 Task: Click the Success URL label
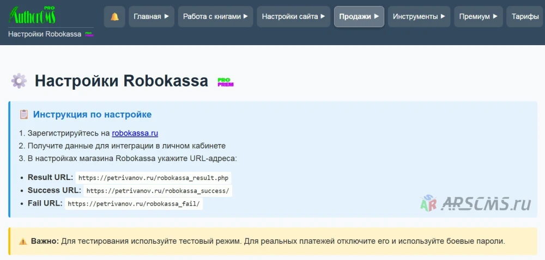[x=54, y=190]
